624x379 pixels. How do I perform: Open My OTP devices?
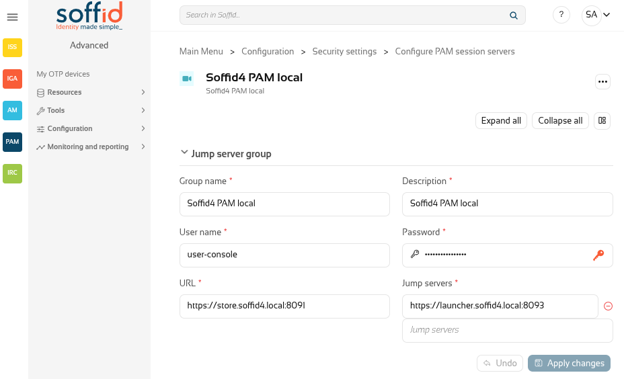pos(63,74)
